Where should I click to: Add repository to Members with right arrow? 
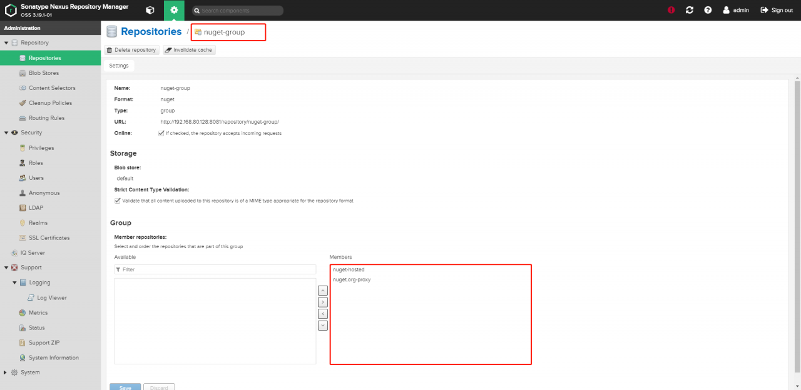pyautogui.click(x=323, y=302)
